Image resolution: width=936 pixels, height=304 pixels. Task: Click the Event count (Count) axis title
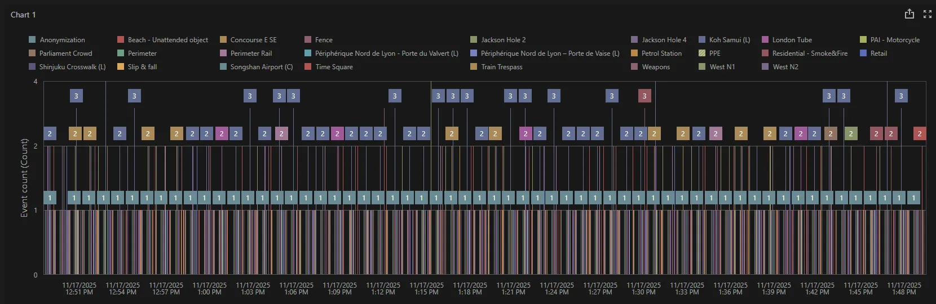point(24,178)
